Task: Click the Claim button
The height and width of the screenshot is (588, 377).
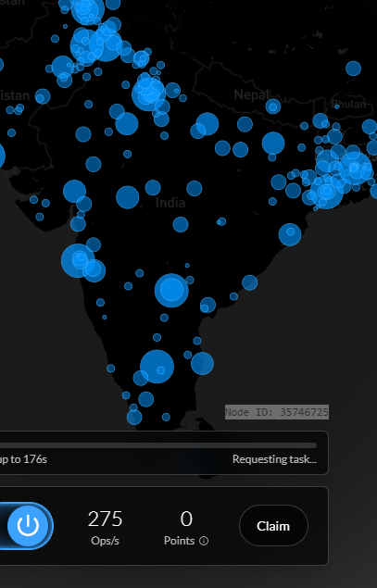Action: pyautogui.click(x=273, y=526)
